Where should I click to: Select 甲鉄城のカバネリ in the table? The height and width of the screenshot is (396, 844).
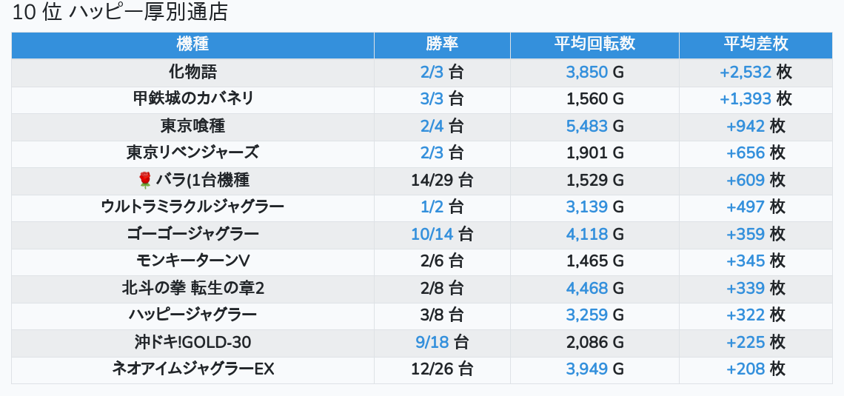click(192, 98)
